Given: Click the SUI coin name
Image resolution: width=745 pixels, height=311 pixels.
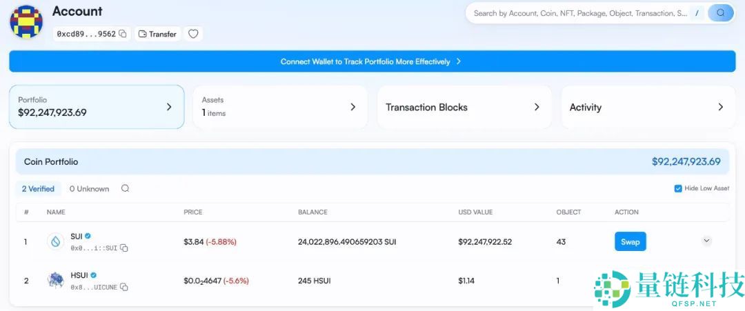Looking at the screenshot, I should 77,236.
